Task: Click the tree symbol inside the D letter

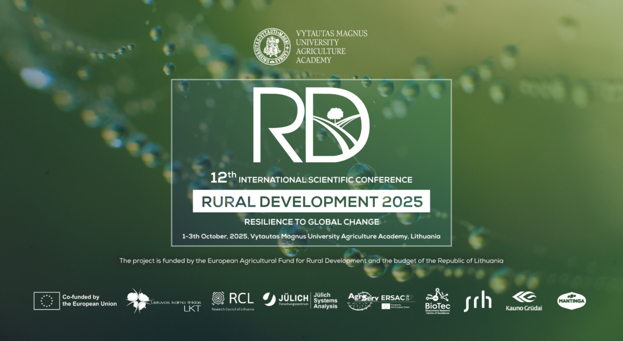Action: pos(335,114)
